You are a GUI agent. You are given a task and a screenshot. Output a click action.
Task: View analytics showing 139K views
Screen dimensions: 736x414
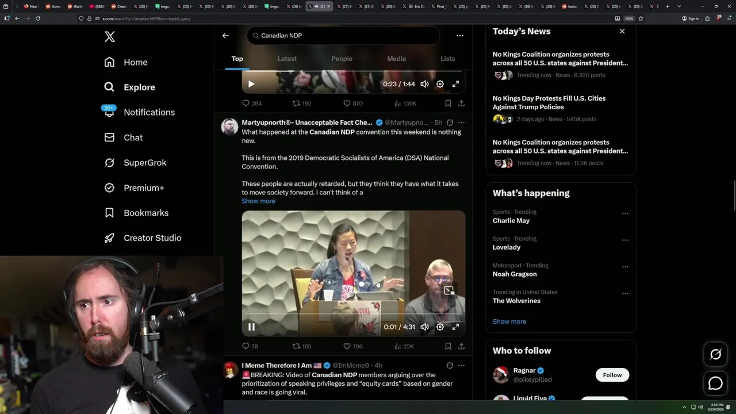pyautogui.click(x=405, y=103)
